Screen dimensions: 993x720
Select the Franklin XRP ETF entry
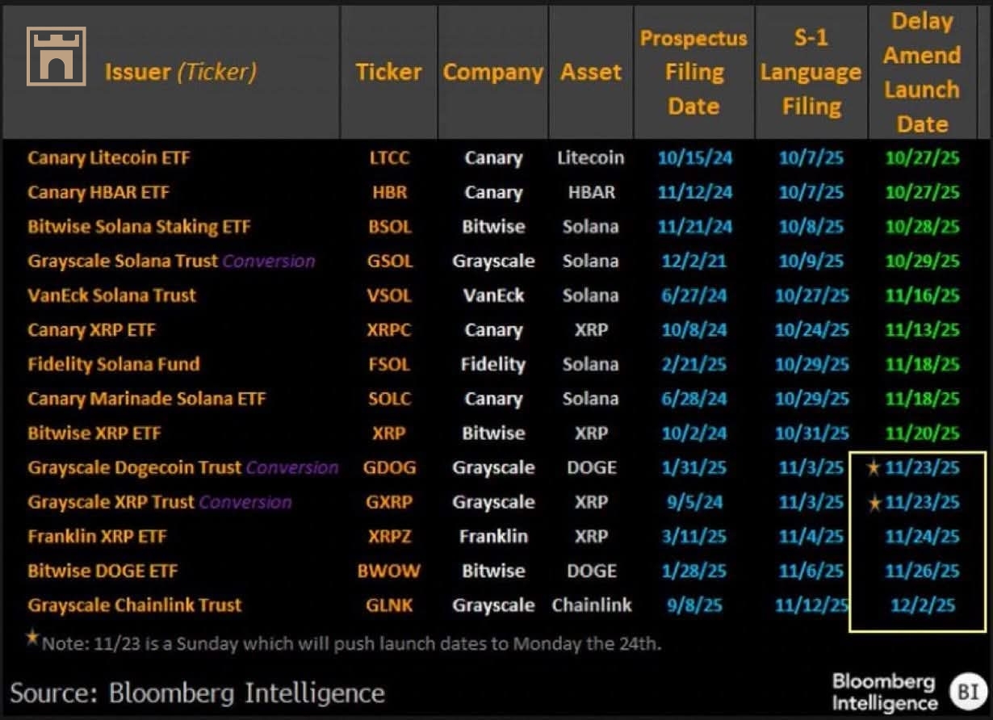pos(98,536)
